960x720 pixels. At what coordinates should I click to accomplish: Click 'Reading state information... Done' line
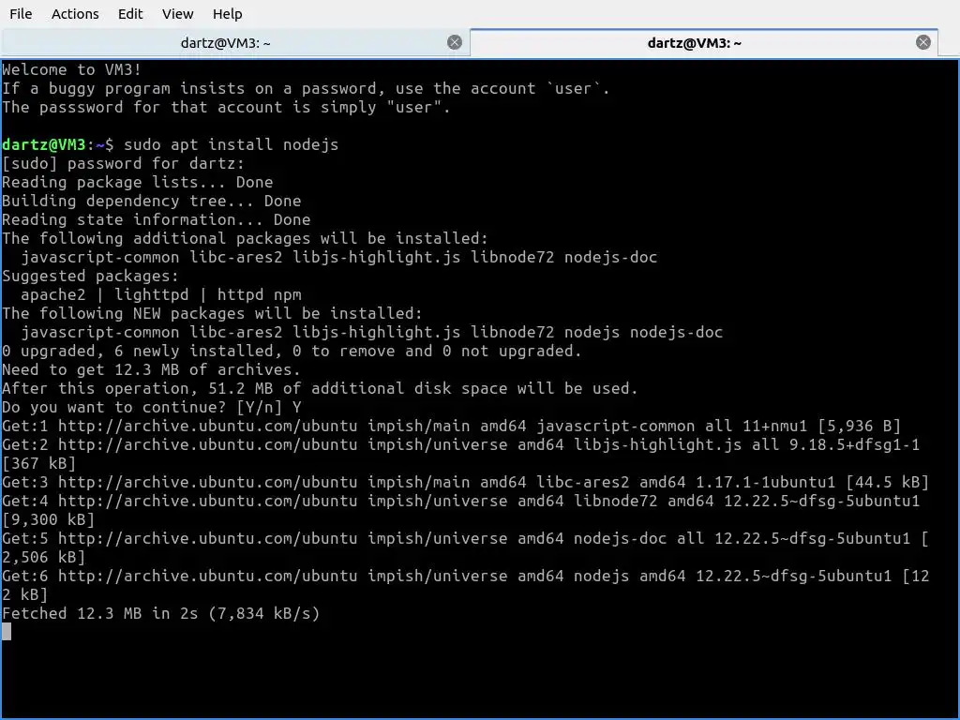coord(157,219)
